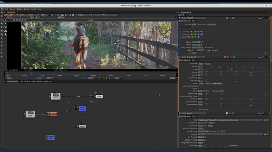
Task: Open Merge1 Operation 'over' dropdown
Action: point(195,24)
